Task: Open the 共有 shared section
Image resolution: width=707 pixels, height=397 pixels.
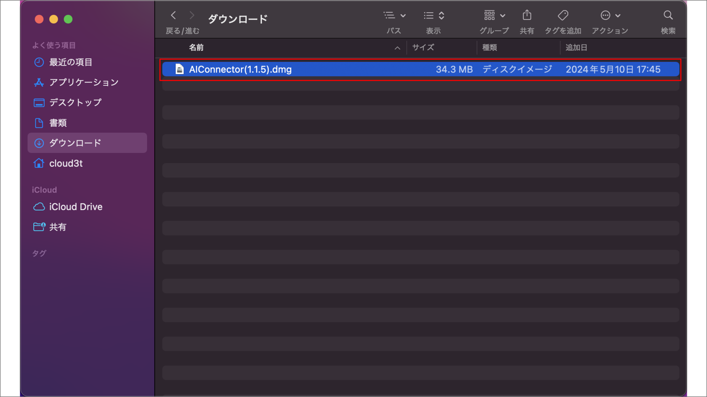Action: click(58, 227)
